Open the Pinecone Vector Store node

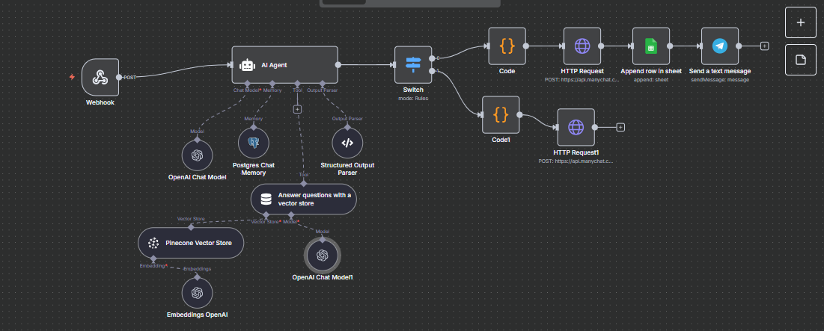(x=191, y=243)
